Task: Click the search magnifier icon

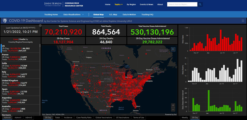Action: click(x=200, y=4)
